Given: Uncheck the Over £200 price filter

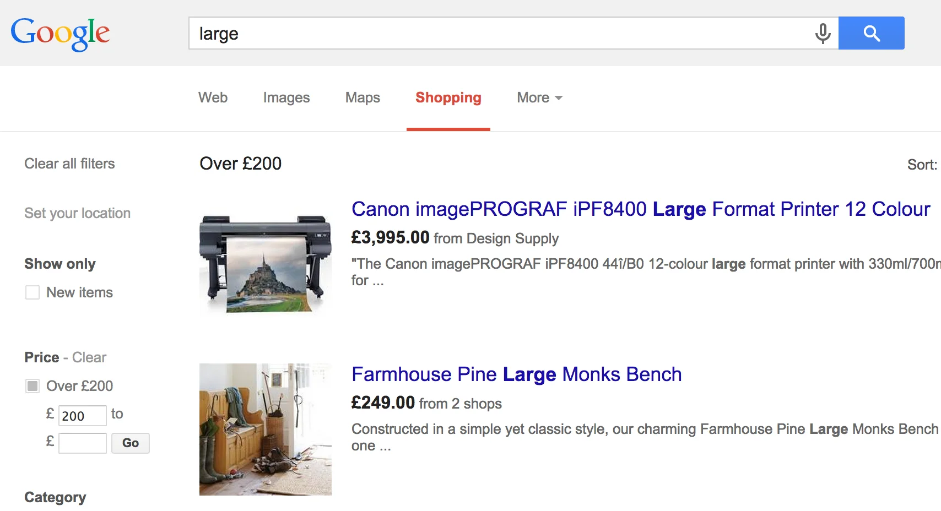Looking at the screenshot, I should click(33, 386).
